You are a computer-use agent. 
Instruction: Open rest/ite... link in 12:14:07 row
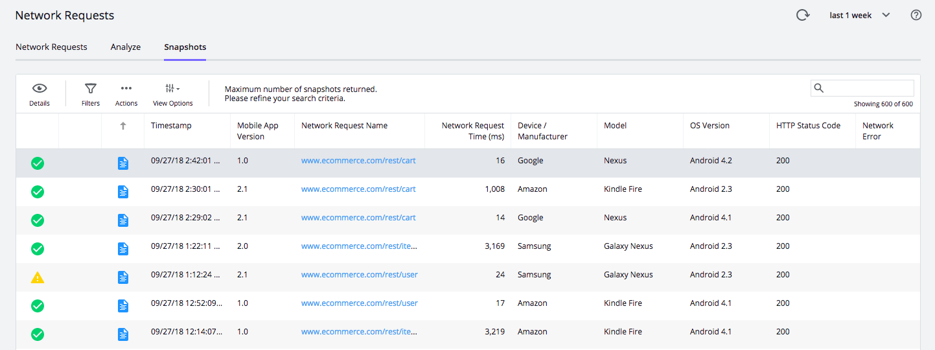359,332
